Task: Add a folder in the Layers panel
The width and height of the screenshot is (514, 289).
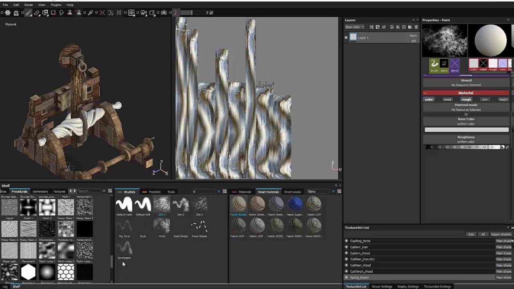Action: click(x=410, y=27)
